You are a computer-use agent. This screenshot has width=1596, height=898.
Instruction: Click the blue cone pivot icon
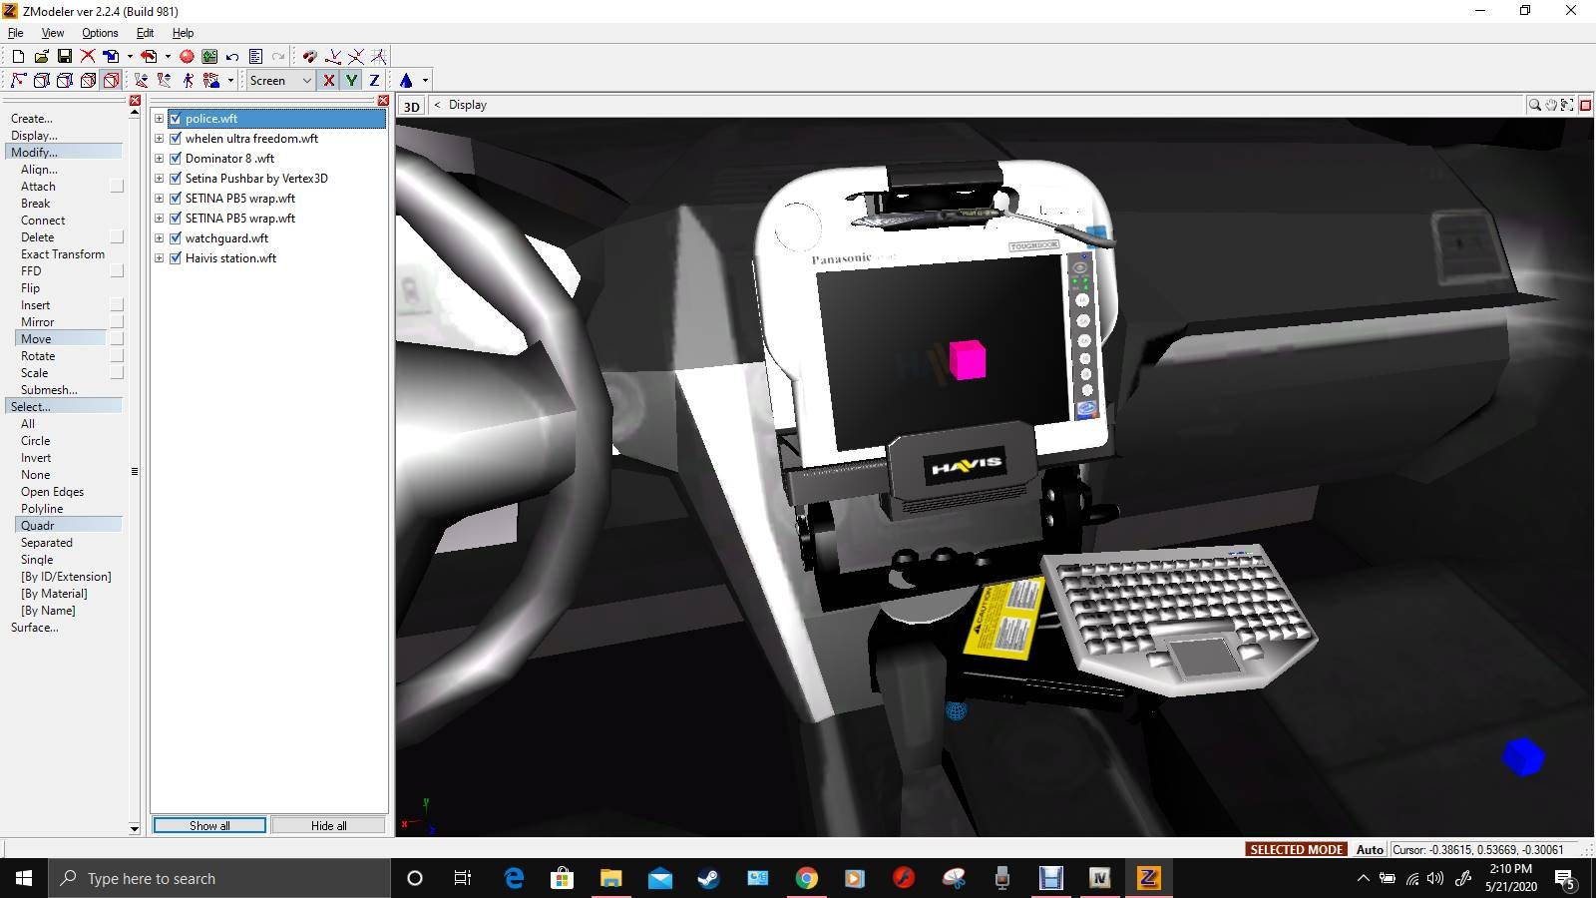(406, 81)
